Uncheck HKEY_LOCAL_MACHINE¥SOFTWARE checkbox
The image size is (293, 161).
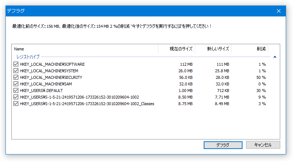[16, 64]
